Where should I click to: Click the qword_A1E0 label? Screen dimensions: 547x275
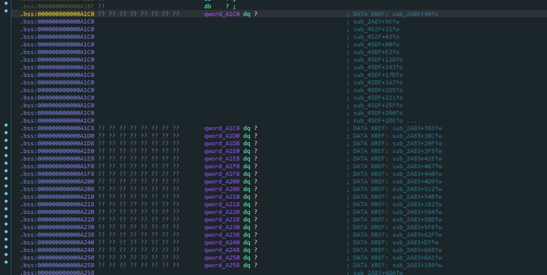[x=222, y=151]
